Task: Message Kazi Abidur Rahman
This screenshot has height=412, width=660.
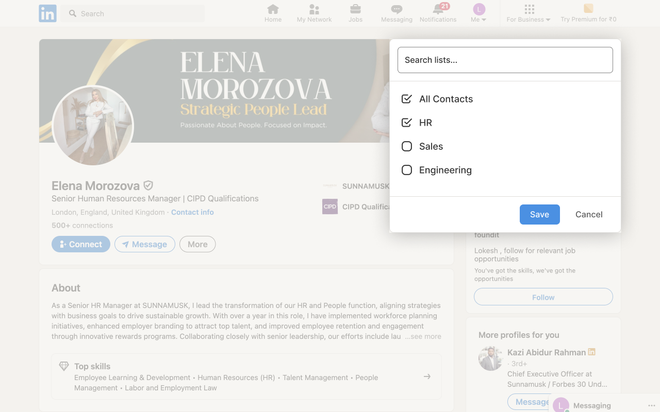Action: pos(528,402)
